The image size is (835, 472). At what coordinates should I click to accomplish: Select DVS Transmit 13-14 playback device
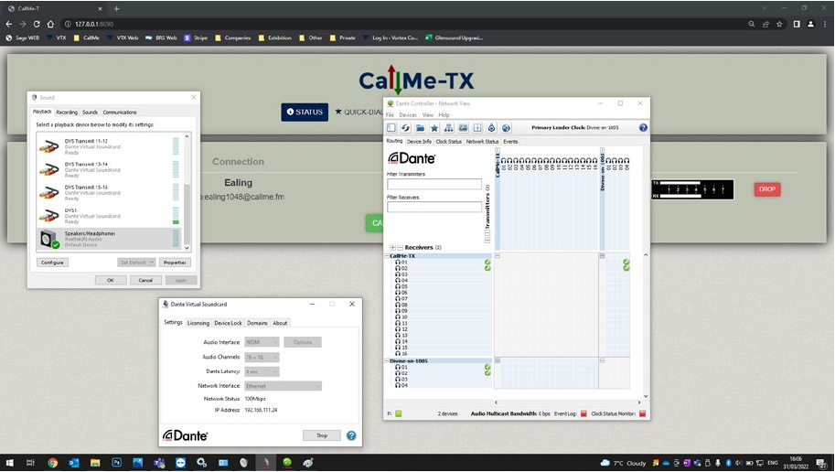pyautogui.click(x=110, y=169)
